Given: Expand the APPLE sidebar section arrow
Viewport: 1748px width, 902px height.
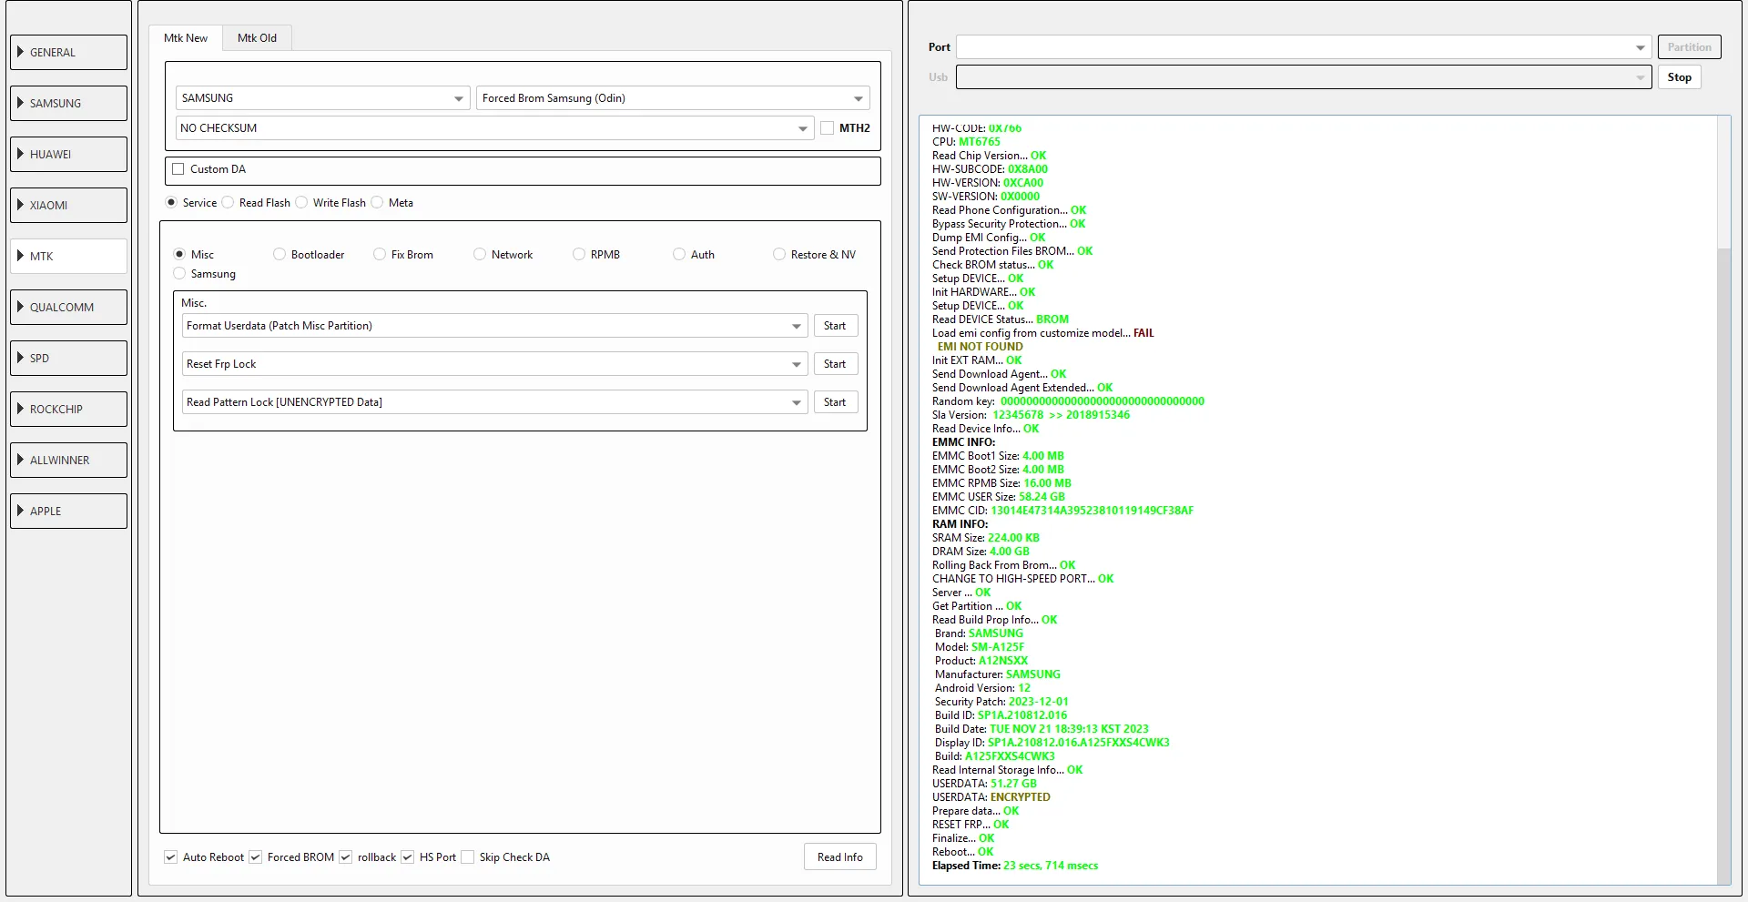Looking at the screenshot, I should [x=20, y=511].
